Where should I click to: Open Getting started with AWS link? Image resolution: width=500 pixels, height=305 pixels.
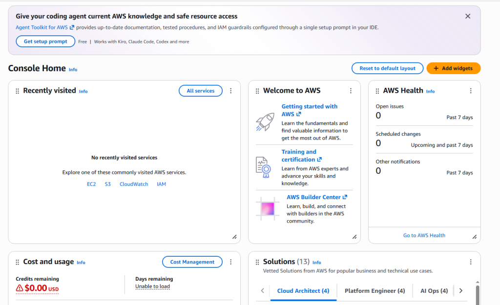[309, 110]
